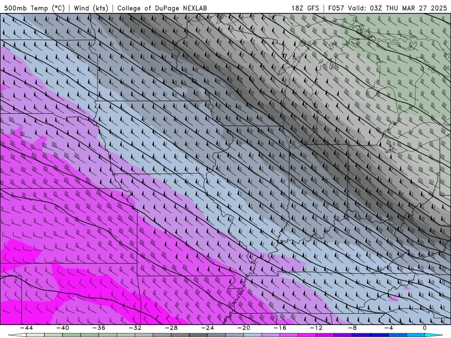Image resolution: width=451 pixels, height=338 pixels.
Task: Click the 'Wind (kts)' header label
Action: pos(91,8)
